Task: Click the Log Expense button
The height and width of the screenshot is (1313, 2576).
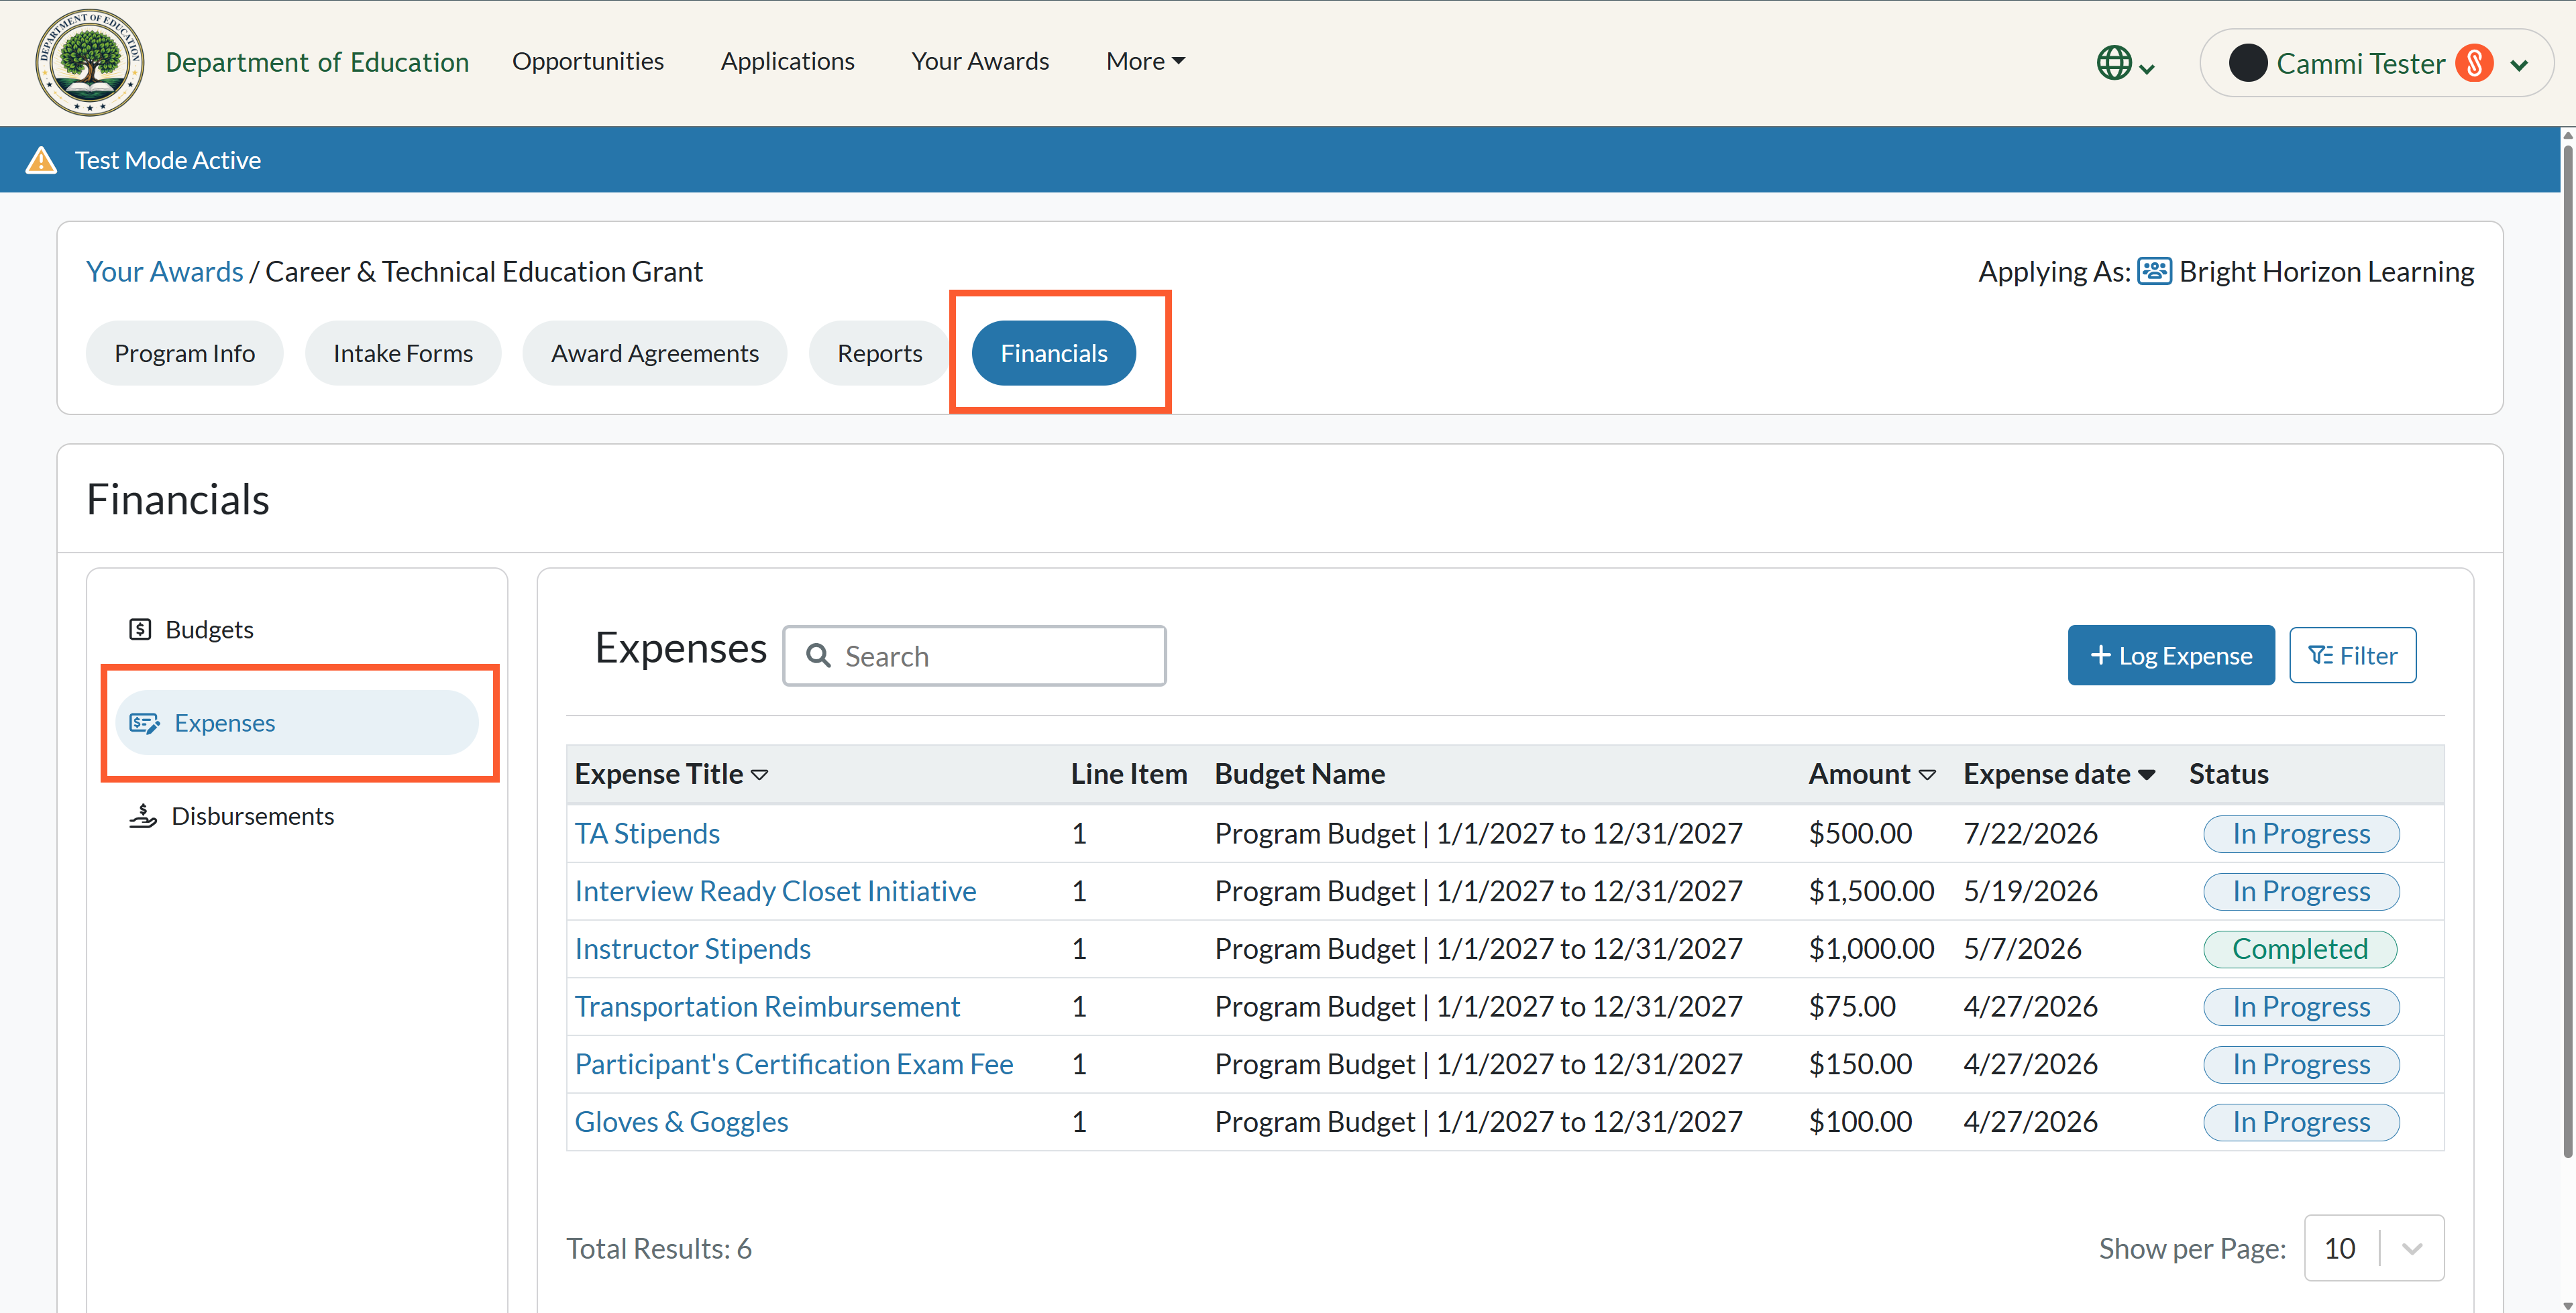Action: click(2170, 655)
